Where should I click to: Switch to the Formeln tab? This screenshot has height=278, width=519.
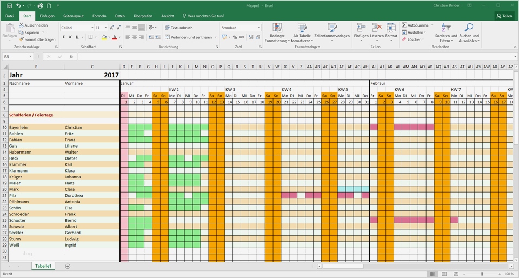pyautogui.click(x=99, y=16)
